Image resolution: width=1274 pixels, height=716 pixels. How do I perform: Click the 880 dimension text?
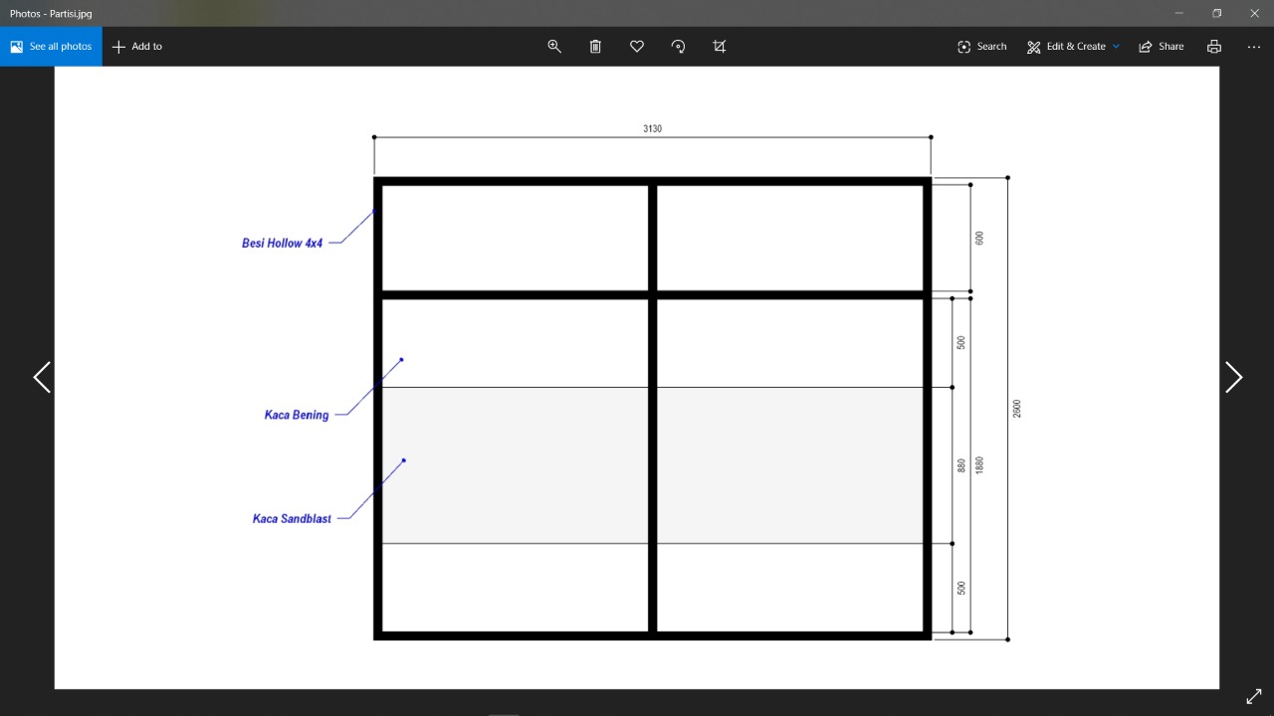tap(962, 464)
